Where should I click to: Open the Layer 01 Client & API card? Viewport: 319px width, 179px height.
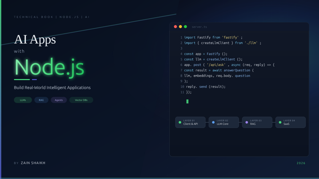point(190,122)
